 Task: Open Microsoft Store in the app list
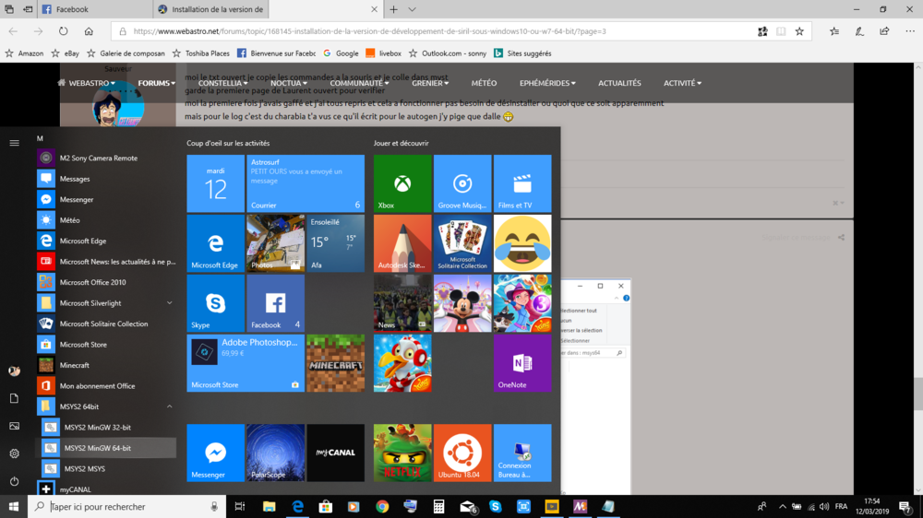point(106,345)
